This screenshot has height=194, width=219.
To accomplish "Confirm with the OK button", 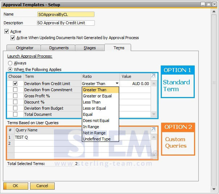I will [x=16, y=186].
